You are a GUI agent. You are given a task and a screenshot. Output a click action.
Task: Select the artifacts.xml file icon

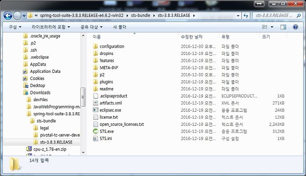click(96, 103)
